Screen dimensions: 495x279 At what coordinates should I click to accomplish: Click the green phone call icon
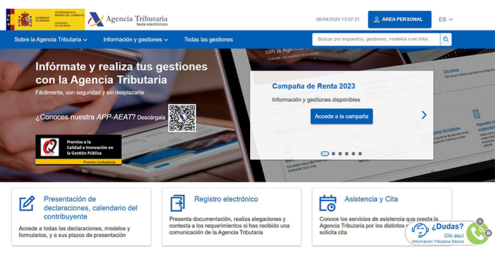pyautogui.click(x=476, y=234)
